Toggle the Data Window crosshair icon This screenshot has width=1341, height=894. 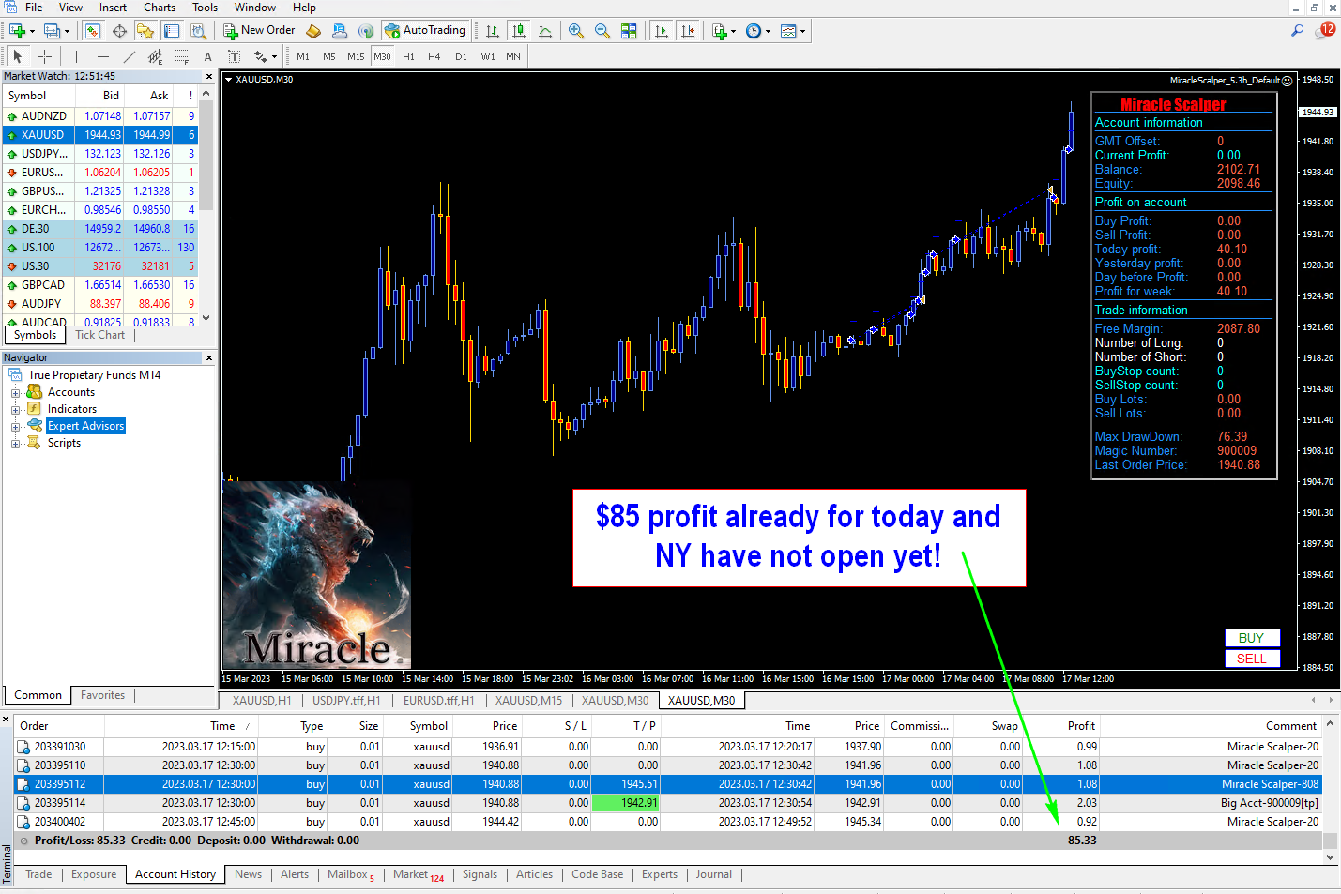119,31
